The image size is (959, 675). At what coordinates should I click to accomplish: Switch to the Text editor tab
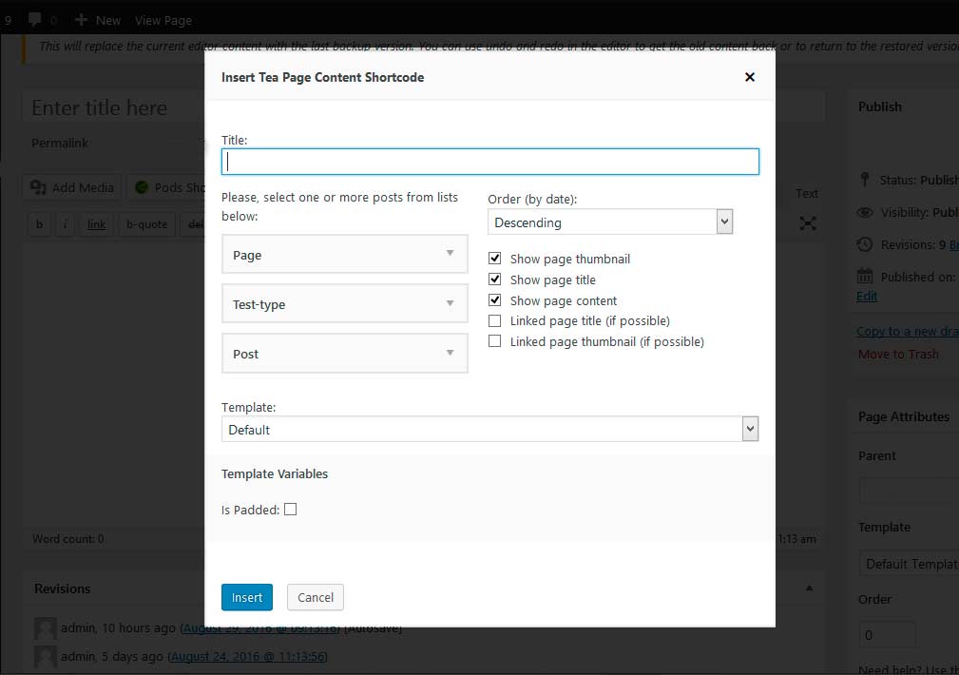click(x=807, y=193)
